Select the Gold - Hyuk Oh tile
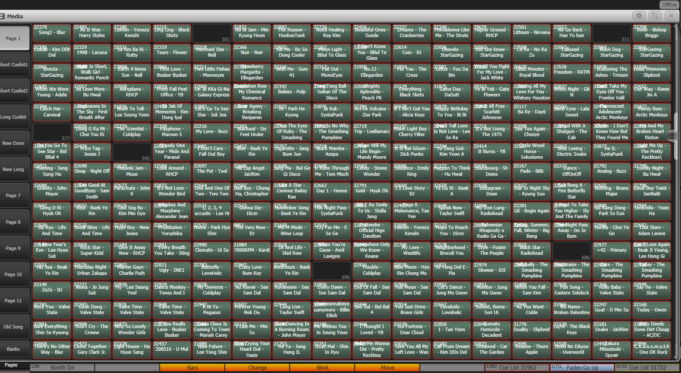The height and width of the screenshot is (373, 681). (371, 192)
